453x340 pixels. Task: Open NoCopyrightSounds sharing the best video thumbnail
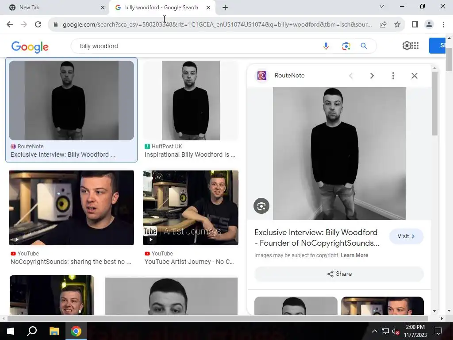click(x=71, y=208)
